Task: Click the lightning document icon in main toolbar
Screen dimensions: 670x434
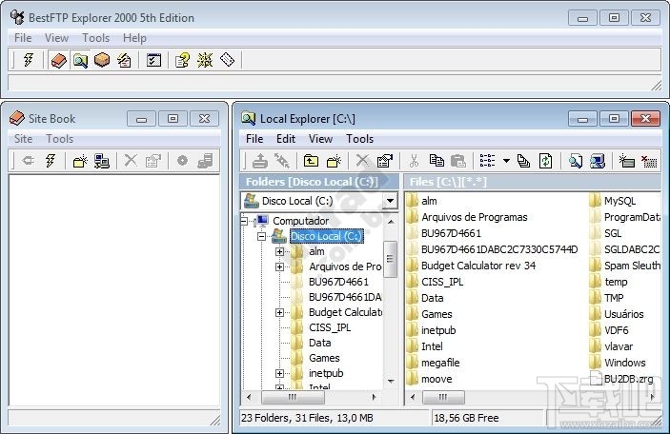Action: 124,60
